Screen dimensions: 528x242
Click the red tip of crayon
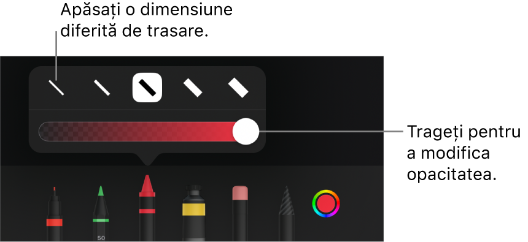147,184
